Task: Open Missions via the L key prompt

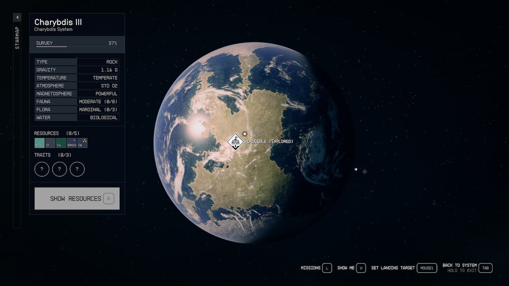Action: 327,268
